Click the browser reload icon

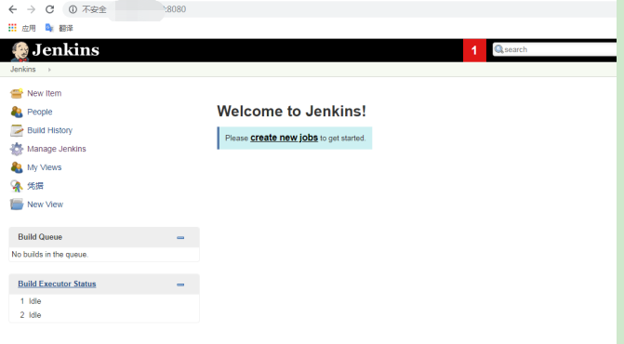(x=49, y=9)
